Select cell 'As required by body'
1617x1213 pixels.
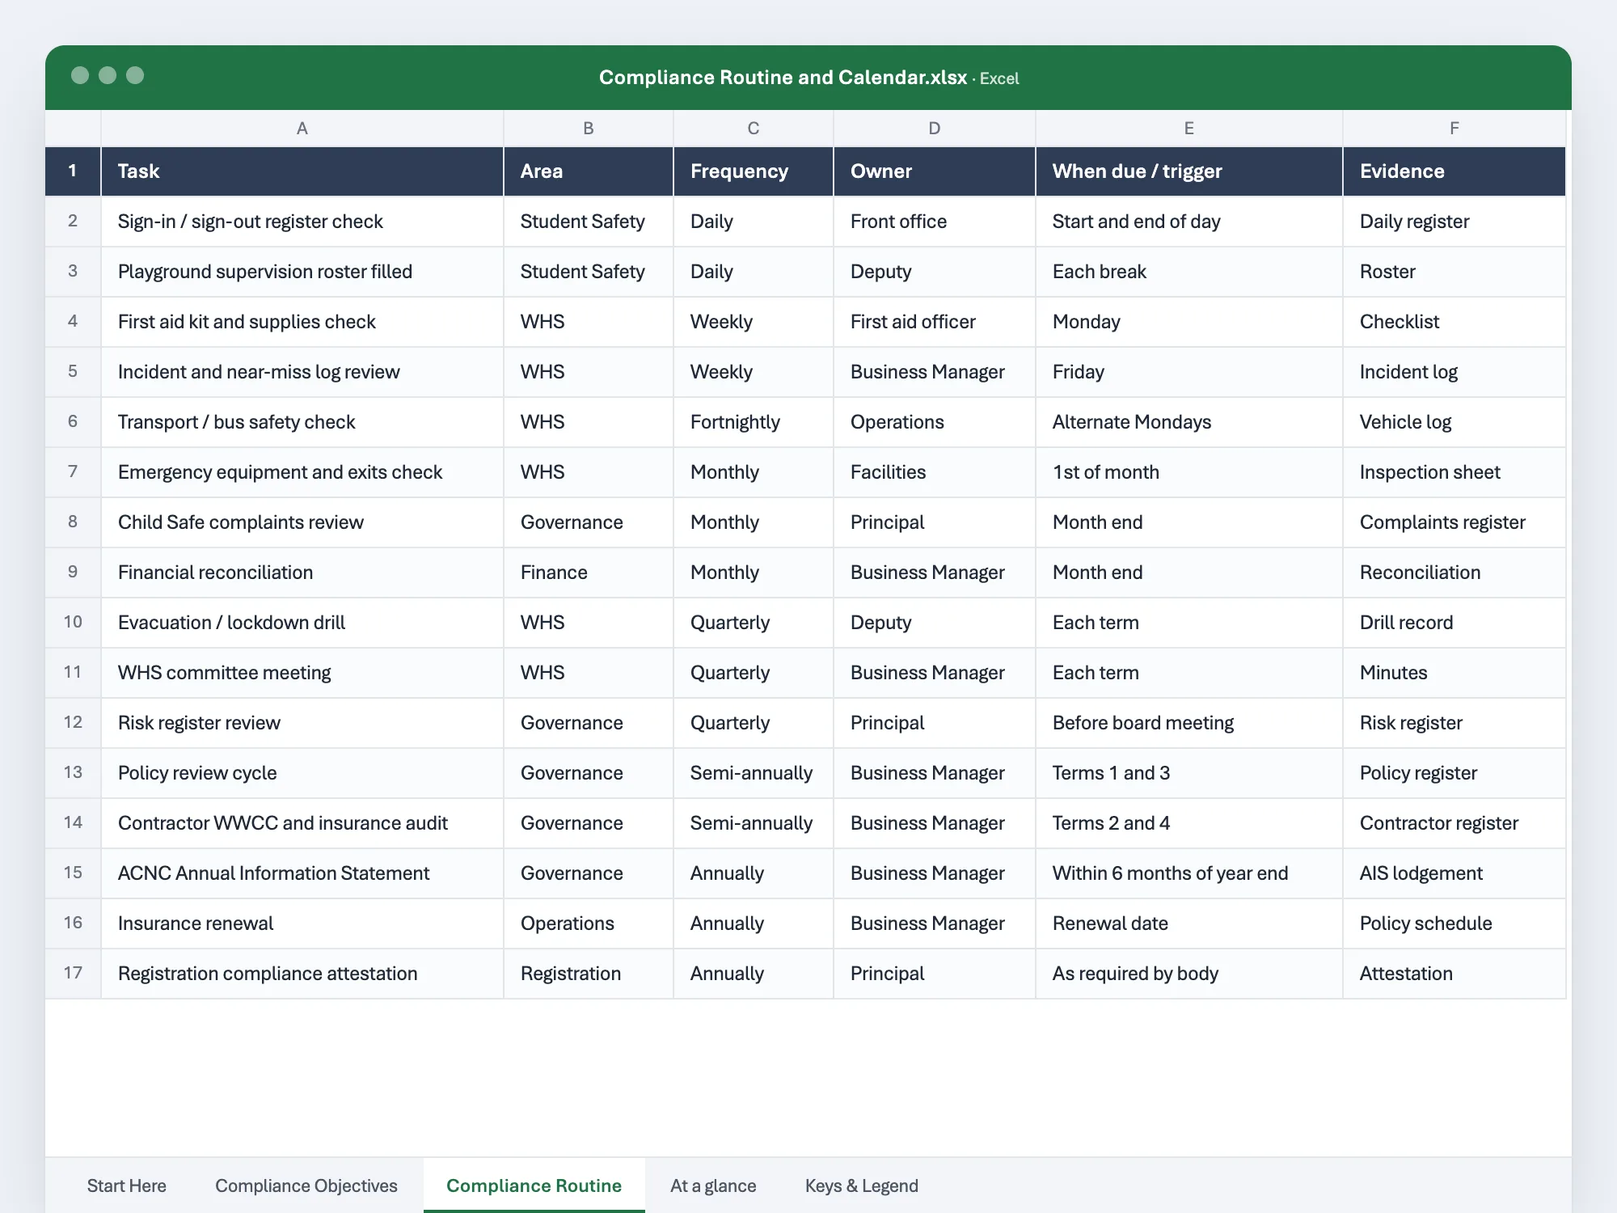click(1189, 974)
